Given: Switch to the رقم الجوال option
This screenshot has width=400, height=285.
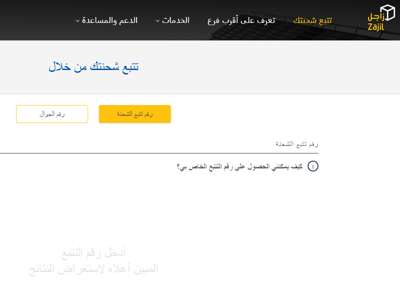Looking at the screenshot, I should pos(52,114).
